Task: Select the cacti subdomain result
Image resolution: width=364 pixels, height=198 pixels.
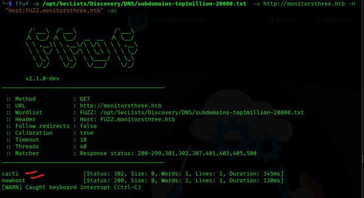Action: click(x=10, y=174)
